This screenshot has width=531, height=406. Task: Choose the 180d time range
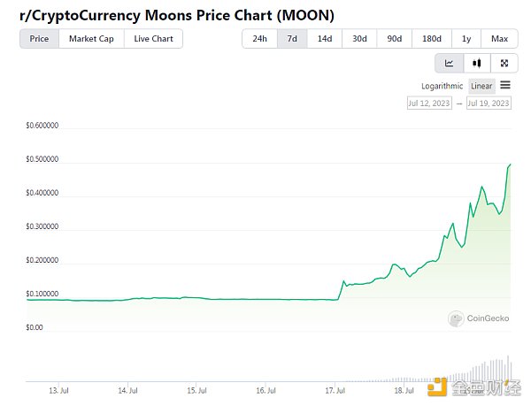coord(432,39)
